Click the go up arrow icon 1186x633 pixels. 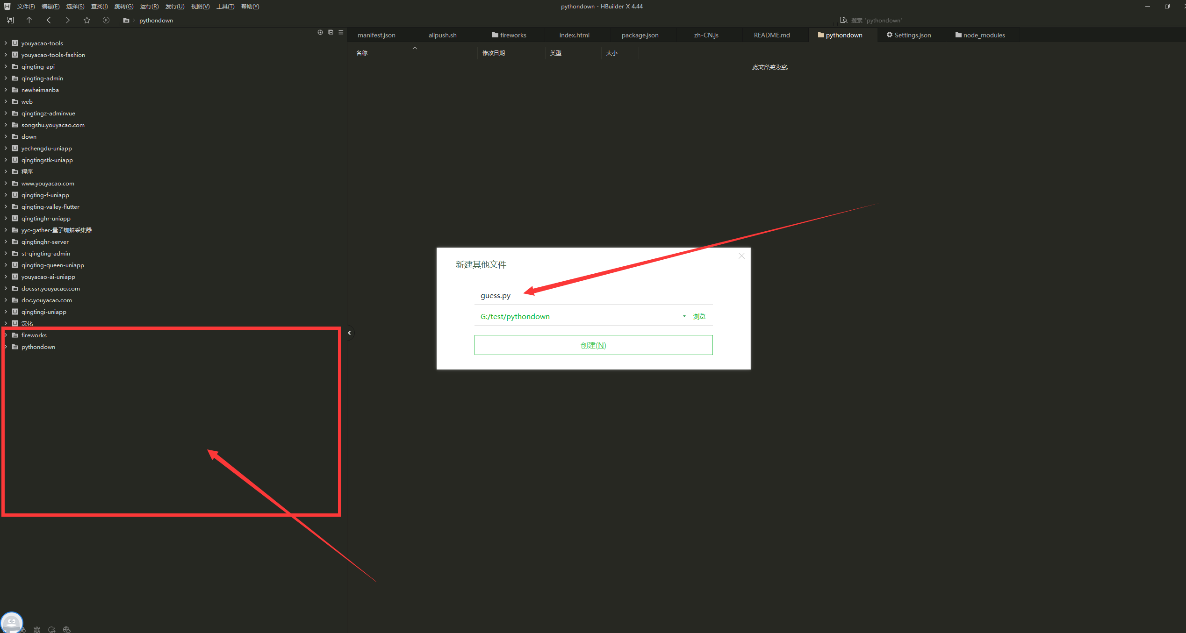click(29, 20)
